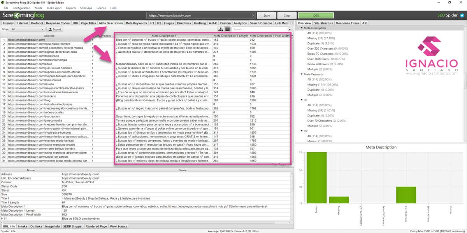Open the Response Times tab
467x233 pixels.
coord(348,23)
